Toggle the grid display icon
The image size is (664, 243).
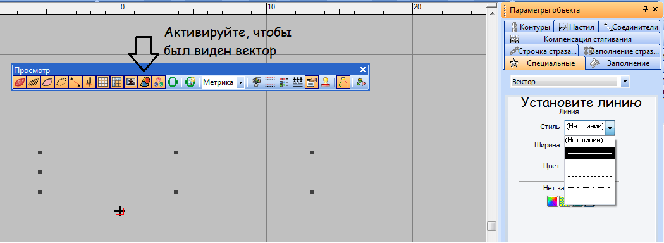(103, 82)
